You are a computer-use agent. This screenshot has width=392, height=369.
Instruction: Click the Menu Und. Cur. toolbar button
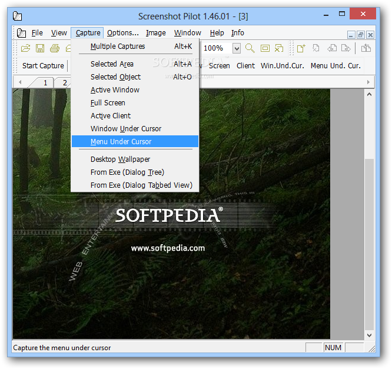(335, 66)
